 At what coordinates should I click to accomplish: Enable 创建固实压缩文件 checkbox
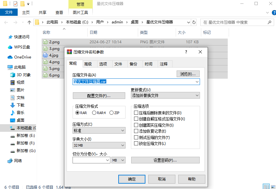[x=136, y=125]
